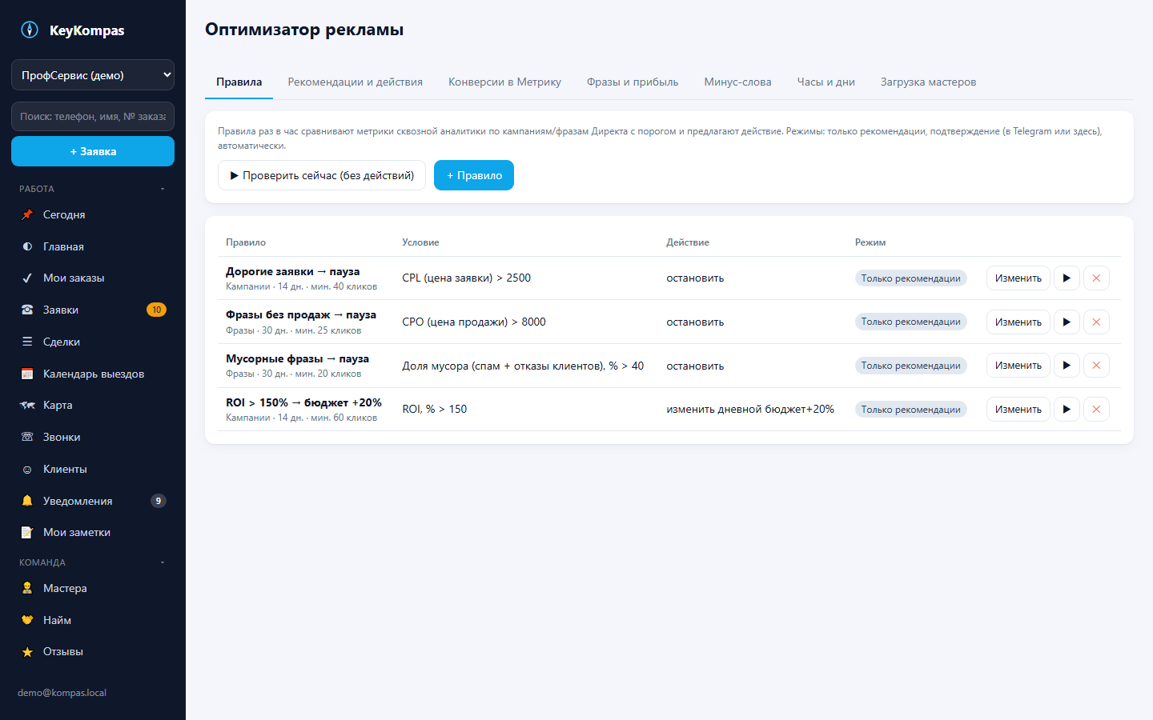1153x720 pixels.
Task: Click the Карта map icon
Action: tap(27, 405)
